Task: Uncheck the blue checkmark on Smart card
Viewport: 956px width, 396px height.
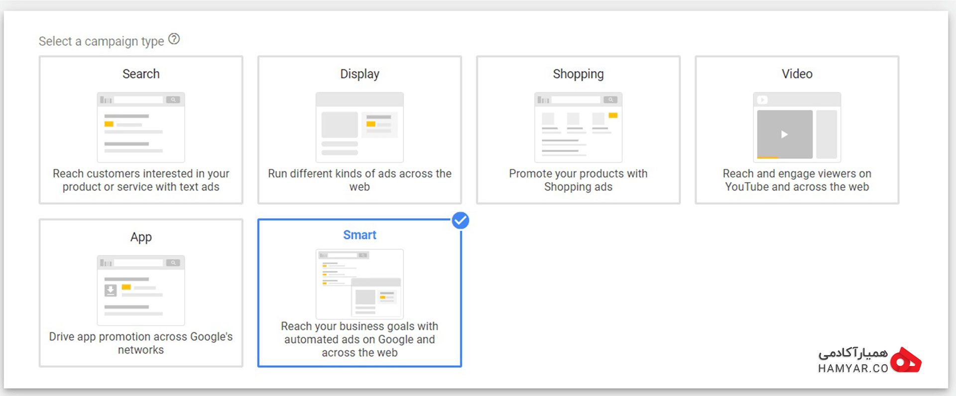Action: pyautogui.click(x=461, y=220)
